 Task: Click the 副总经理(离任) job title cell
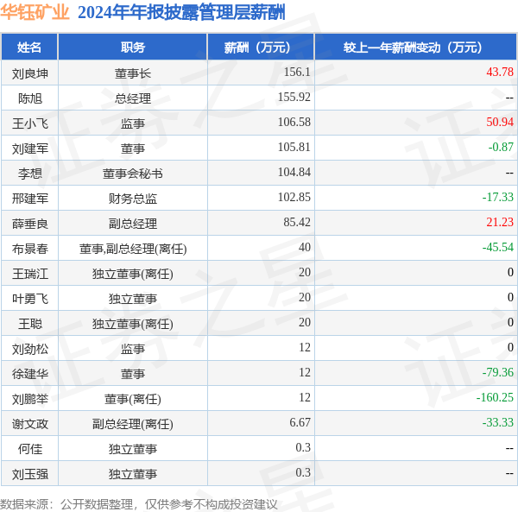pos(133,424)
